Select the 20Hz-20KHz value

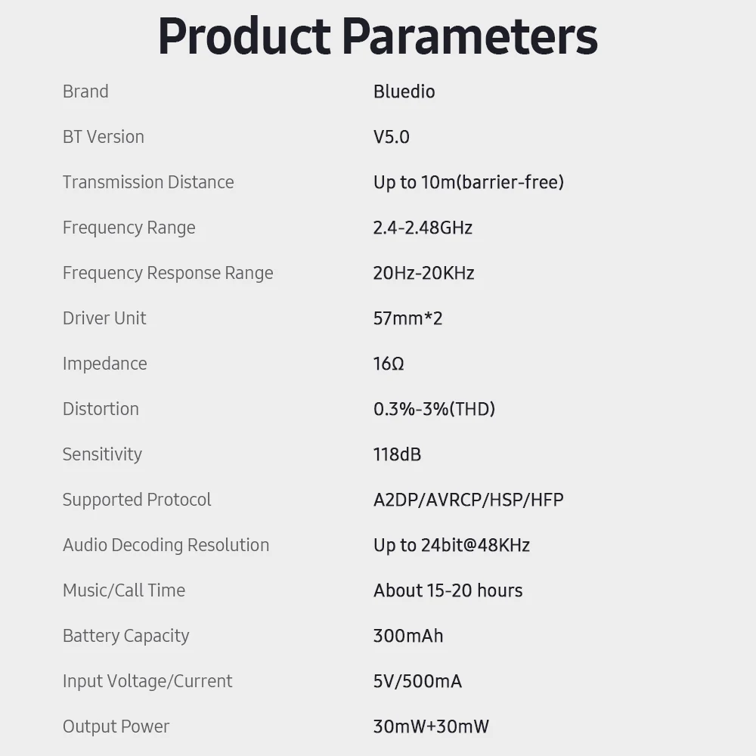(423, 273)
